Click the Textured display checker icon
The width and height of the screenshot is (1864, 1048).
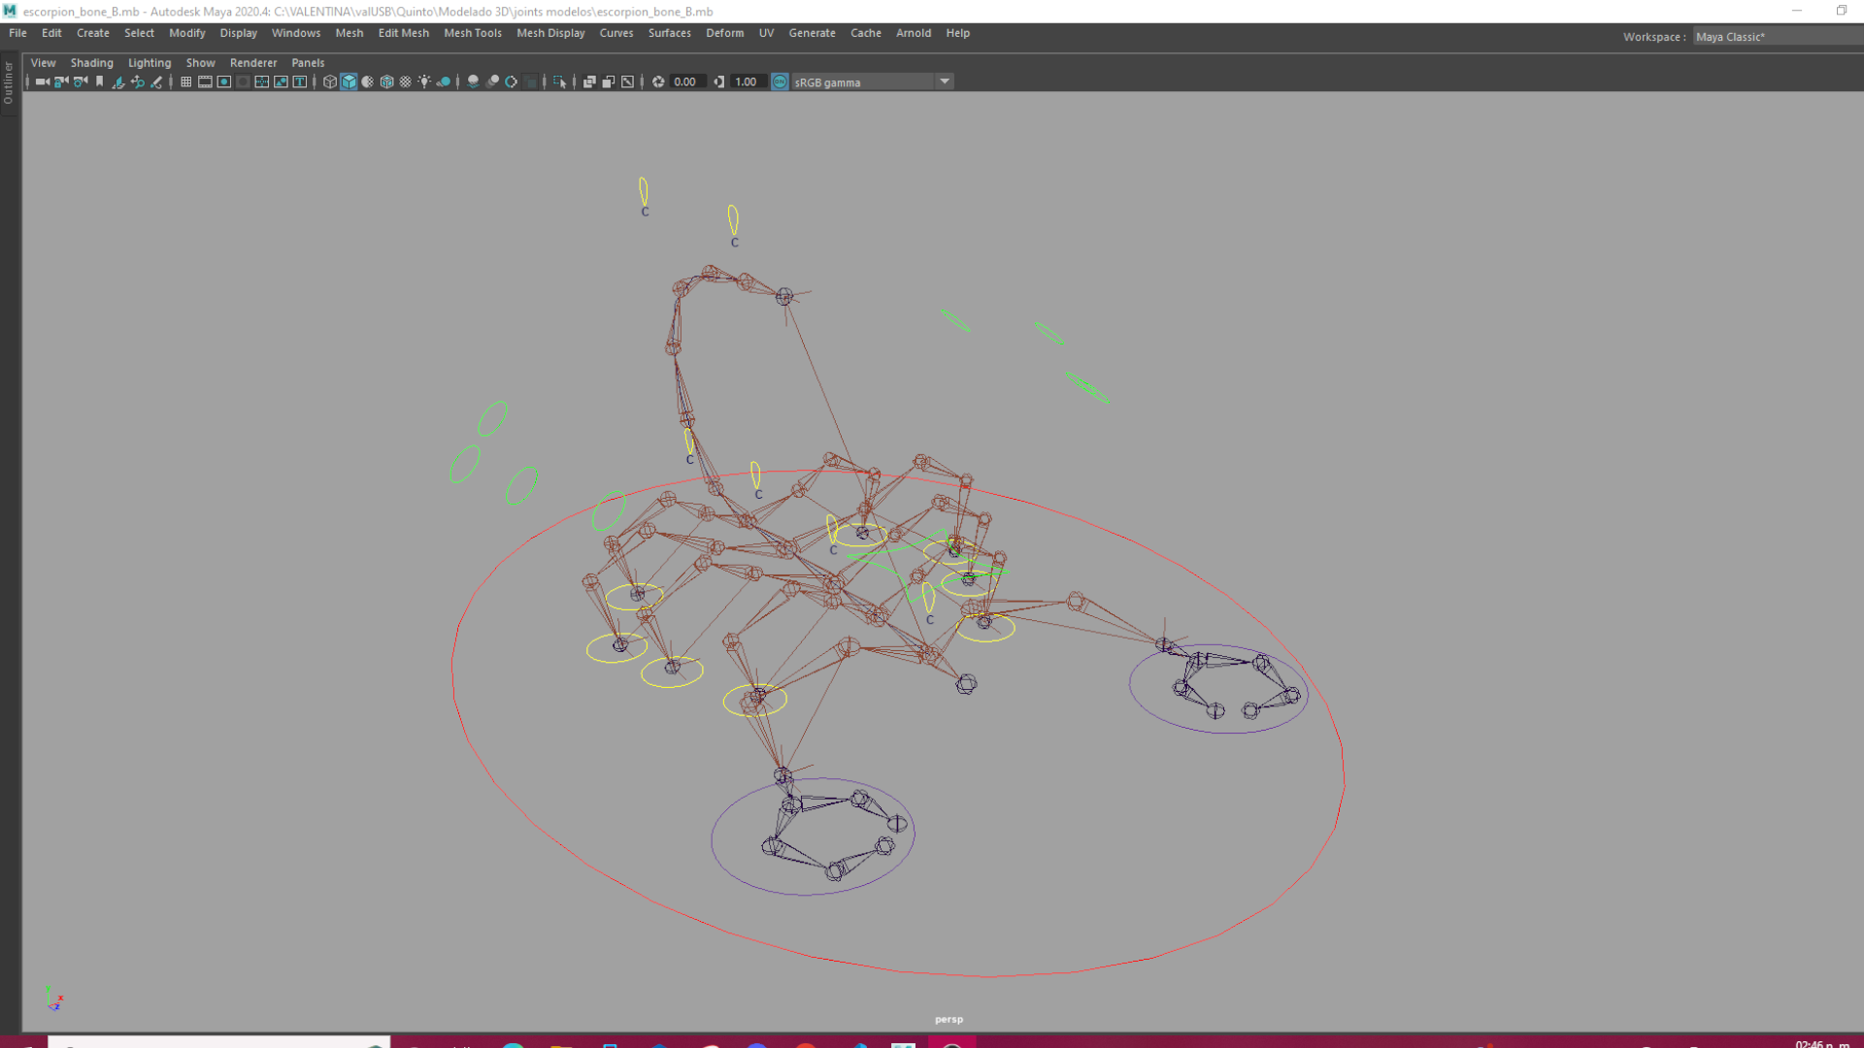(406, 82)
